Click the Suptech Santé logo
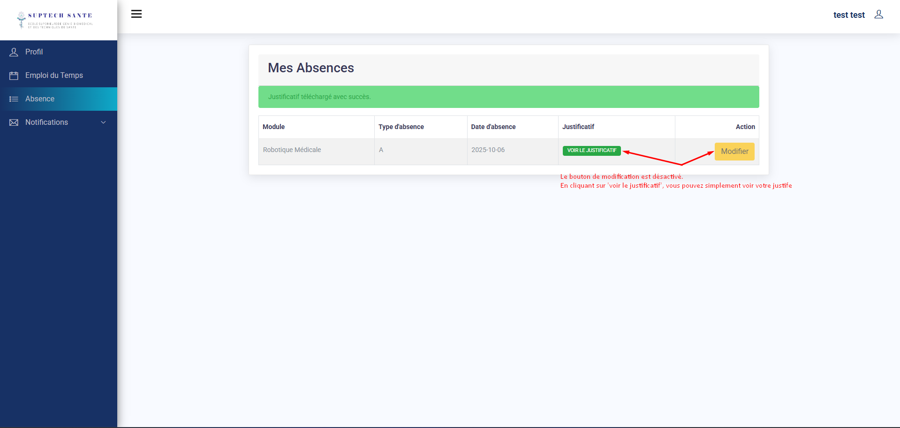This screenshot has height=428, width=900. pos(55,20)
